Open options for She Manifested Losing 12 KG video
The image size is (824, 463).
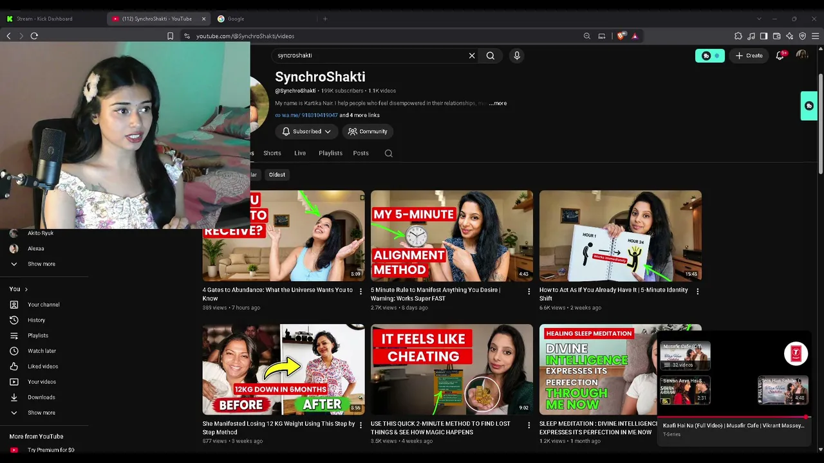pyautogui.click(x=360, y=426)
